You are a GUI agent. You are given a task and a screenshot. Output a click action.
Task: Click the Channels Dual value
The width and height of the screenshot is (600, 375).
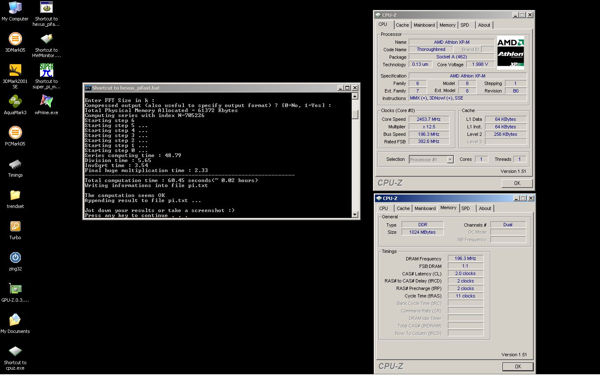click(x=508, y=225)
